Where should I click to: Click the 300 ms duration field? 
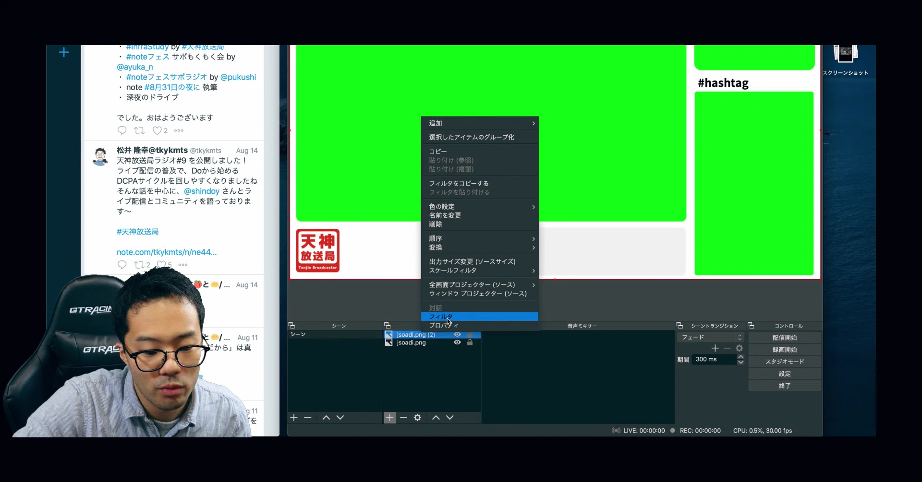[x=714, y=359]
